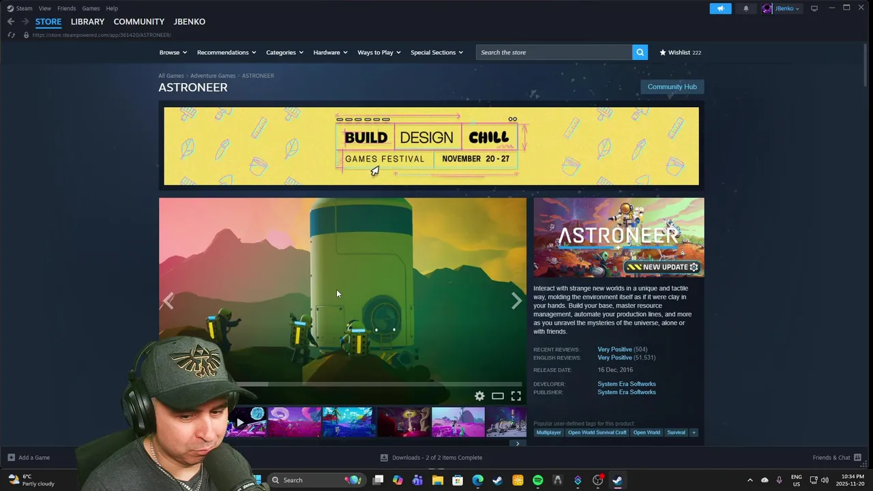Select the Open World Survival Craft tag
Screen dimensions: 873x491
597,432
